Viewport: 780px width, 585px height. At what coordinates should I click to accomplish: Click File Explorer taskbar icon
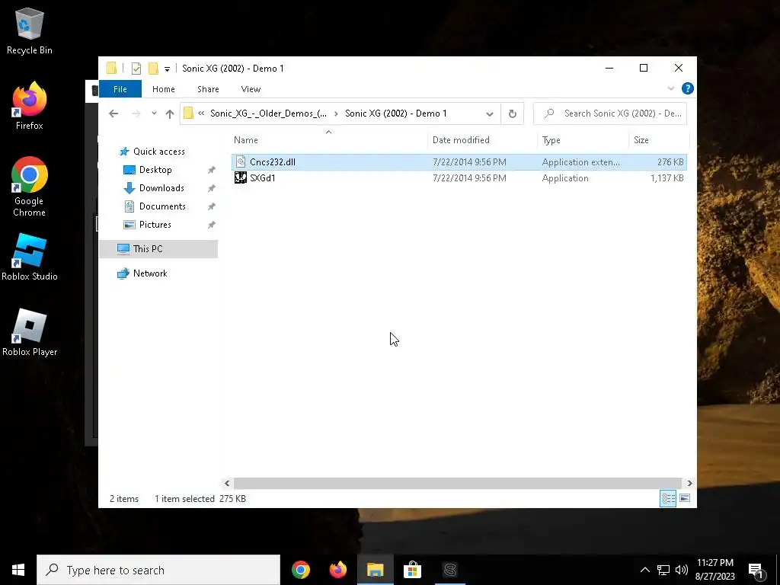coord(375,570)
